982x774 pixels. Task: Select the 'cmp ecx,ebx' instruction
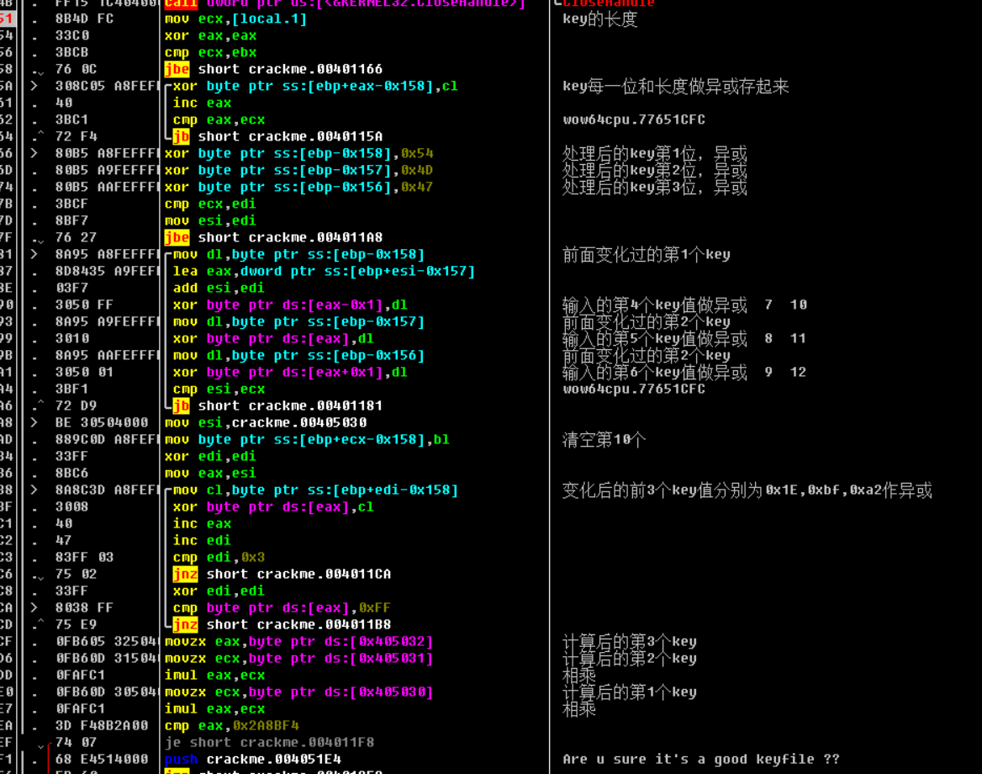point(210,53)
